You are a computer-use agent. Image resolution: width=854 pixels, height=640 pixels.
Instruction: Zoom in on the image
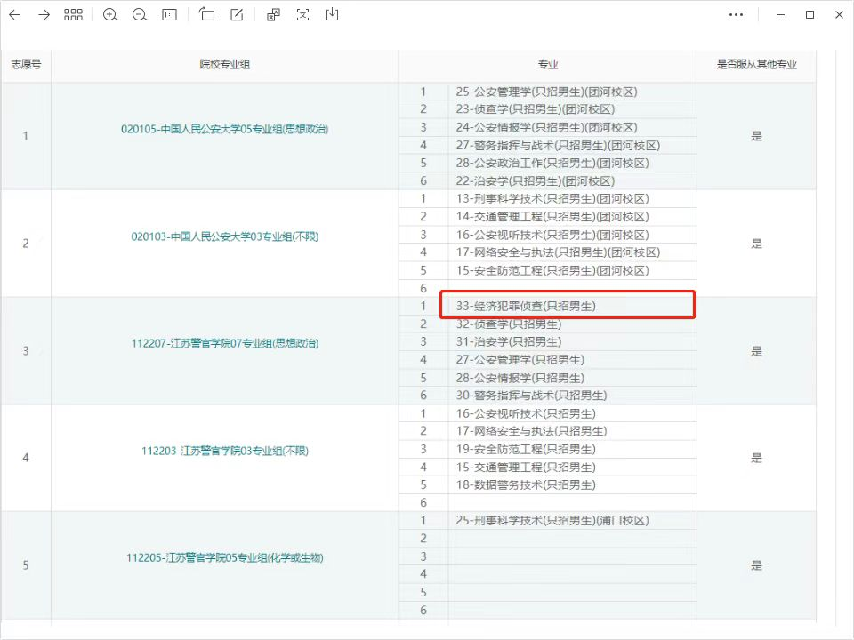click(110, 14)
